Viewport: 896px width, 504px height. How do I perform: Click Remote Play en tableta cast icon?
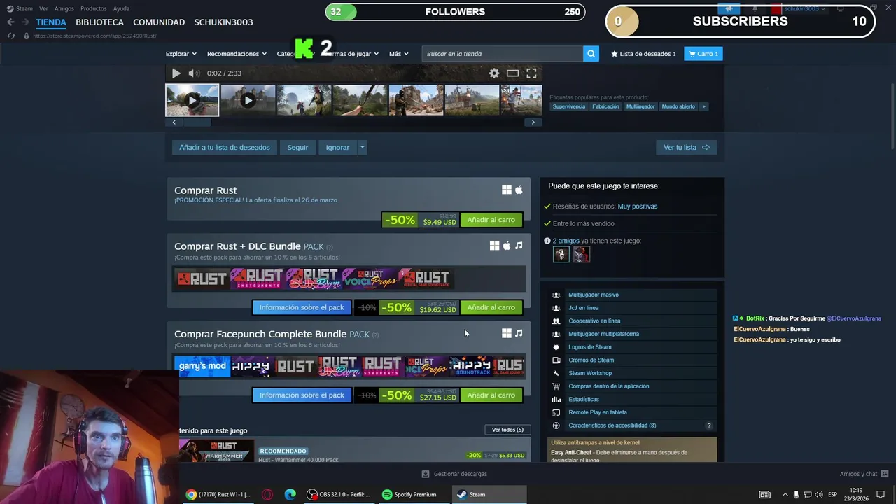(556, 412)
